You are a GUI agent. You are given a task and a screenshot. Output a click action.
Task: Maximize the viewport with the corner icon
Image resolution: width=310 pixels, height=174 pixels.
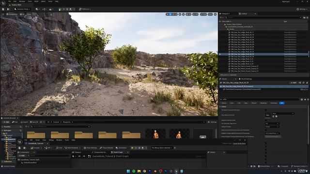click(x=215, y=14)
